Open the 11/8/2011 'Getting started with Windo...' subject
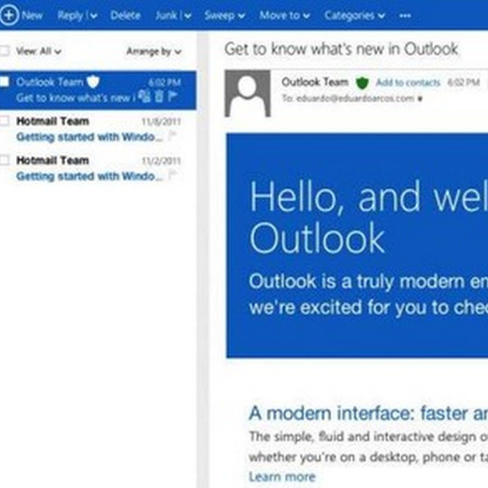This screenshot has height=488, width=488. [x=89, y=137]
